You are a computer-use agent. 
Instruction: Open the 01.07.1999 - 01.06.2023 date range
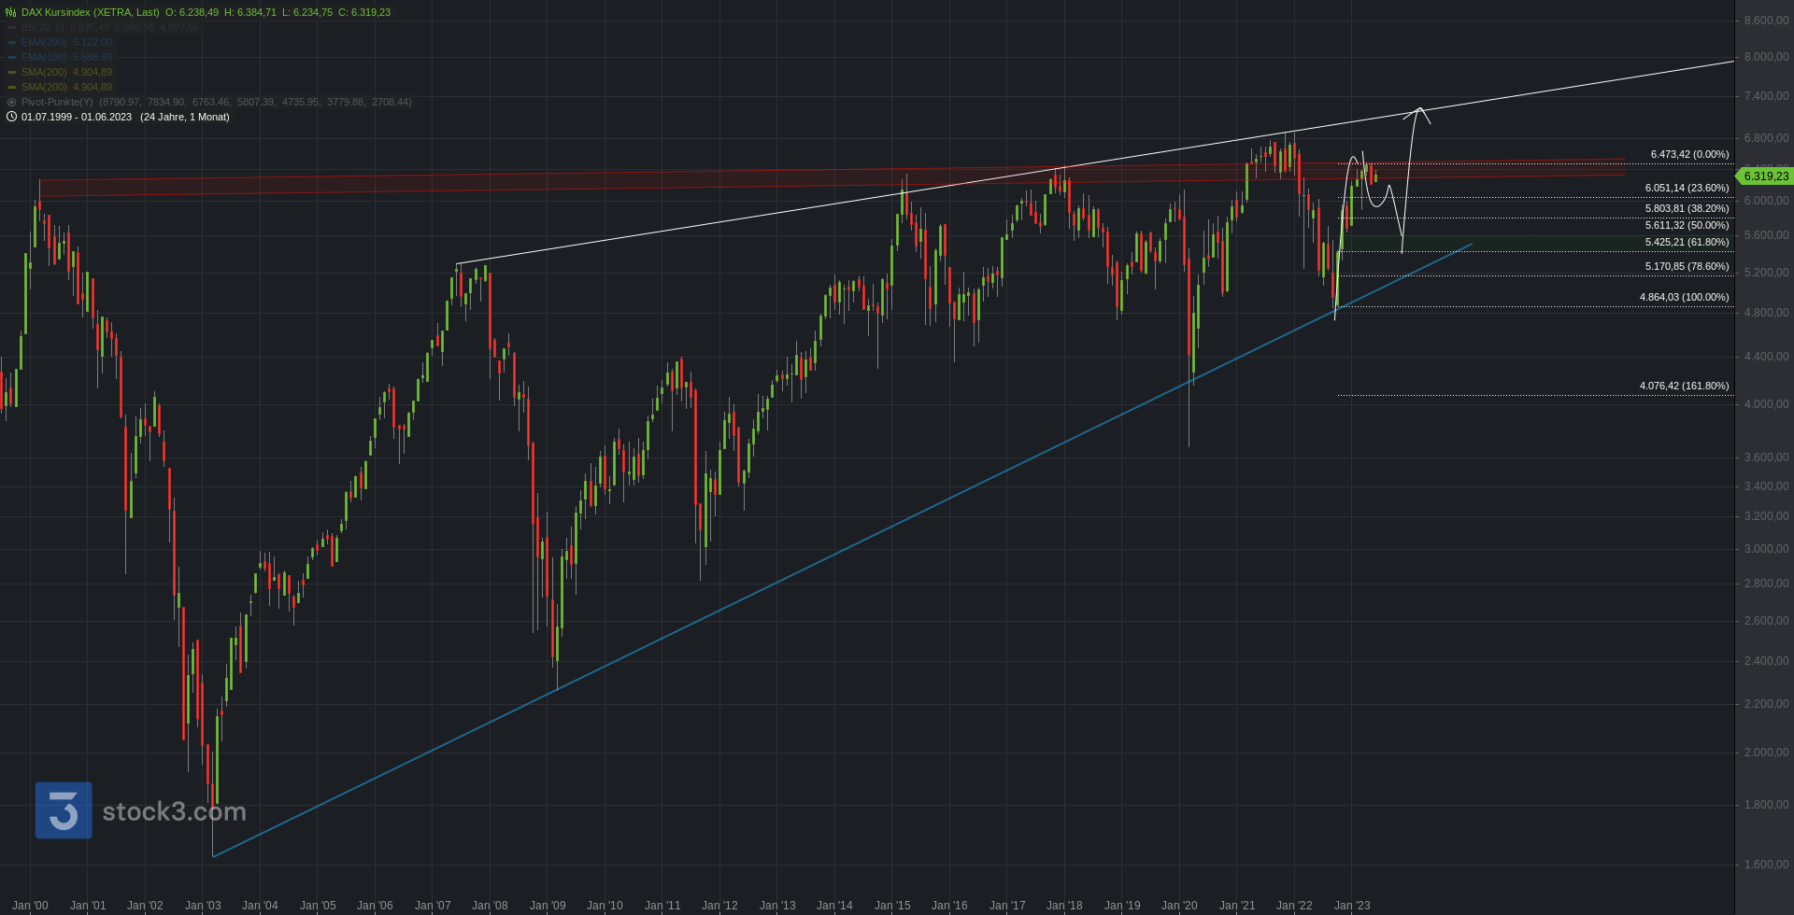(x=77, y=117)
